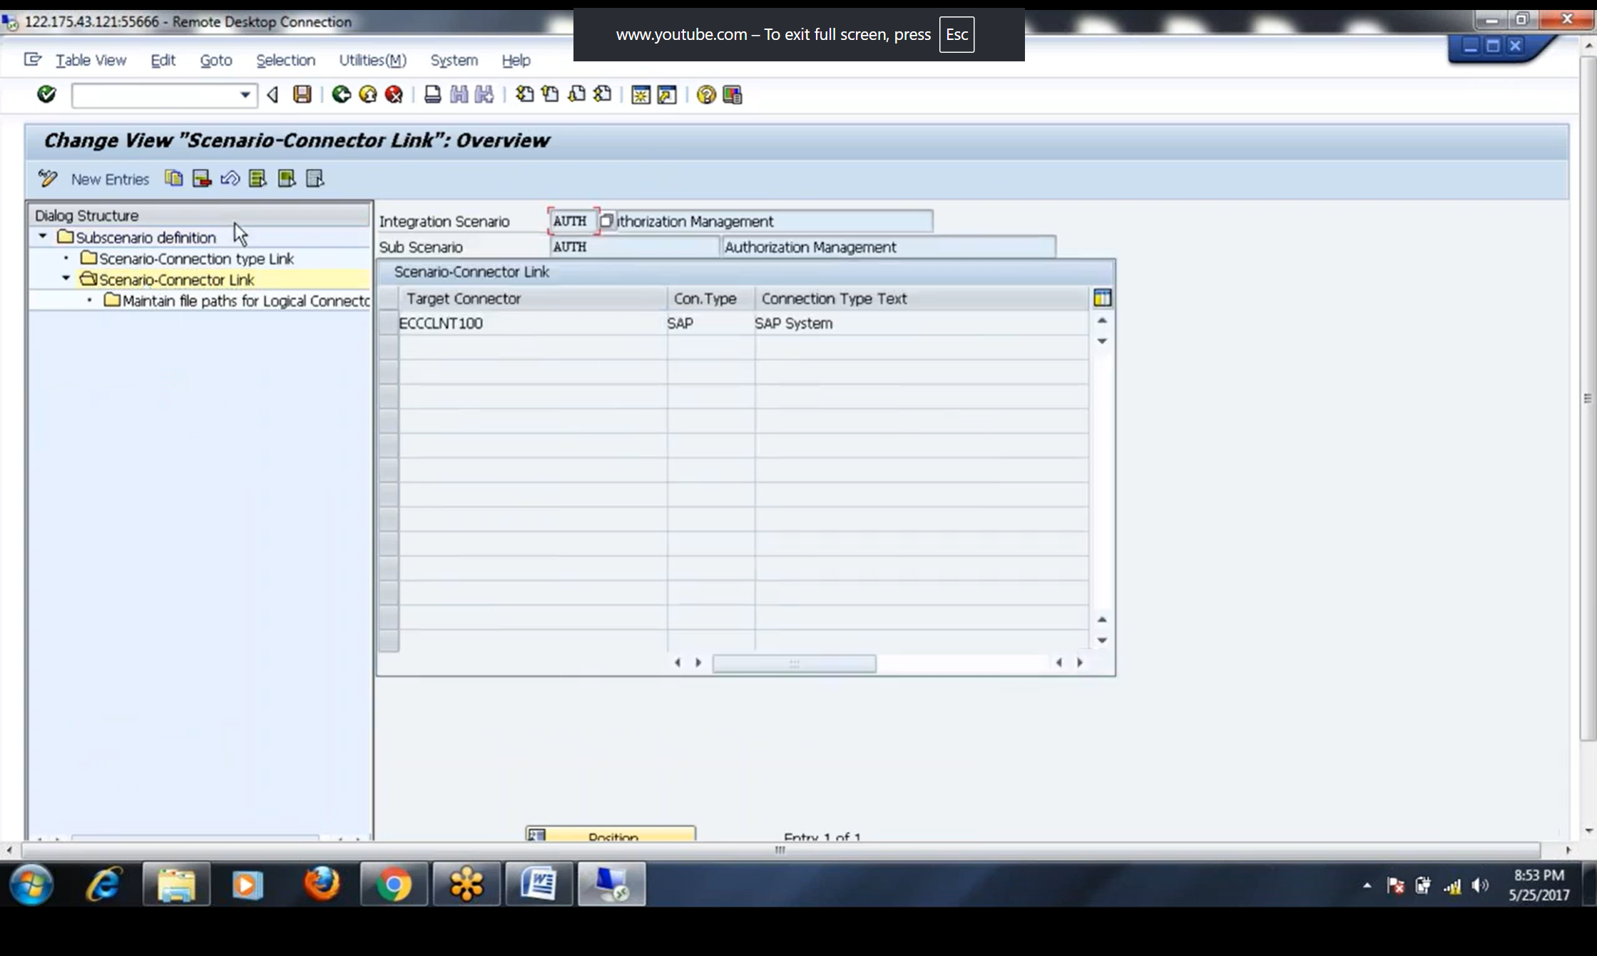The width and height of the screenshot is (1597, 956).
Task: Click the Create New Session icon
Action: pyautogui.click(x=641, y=94)
